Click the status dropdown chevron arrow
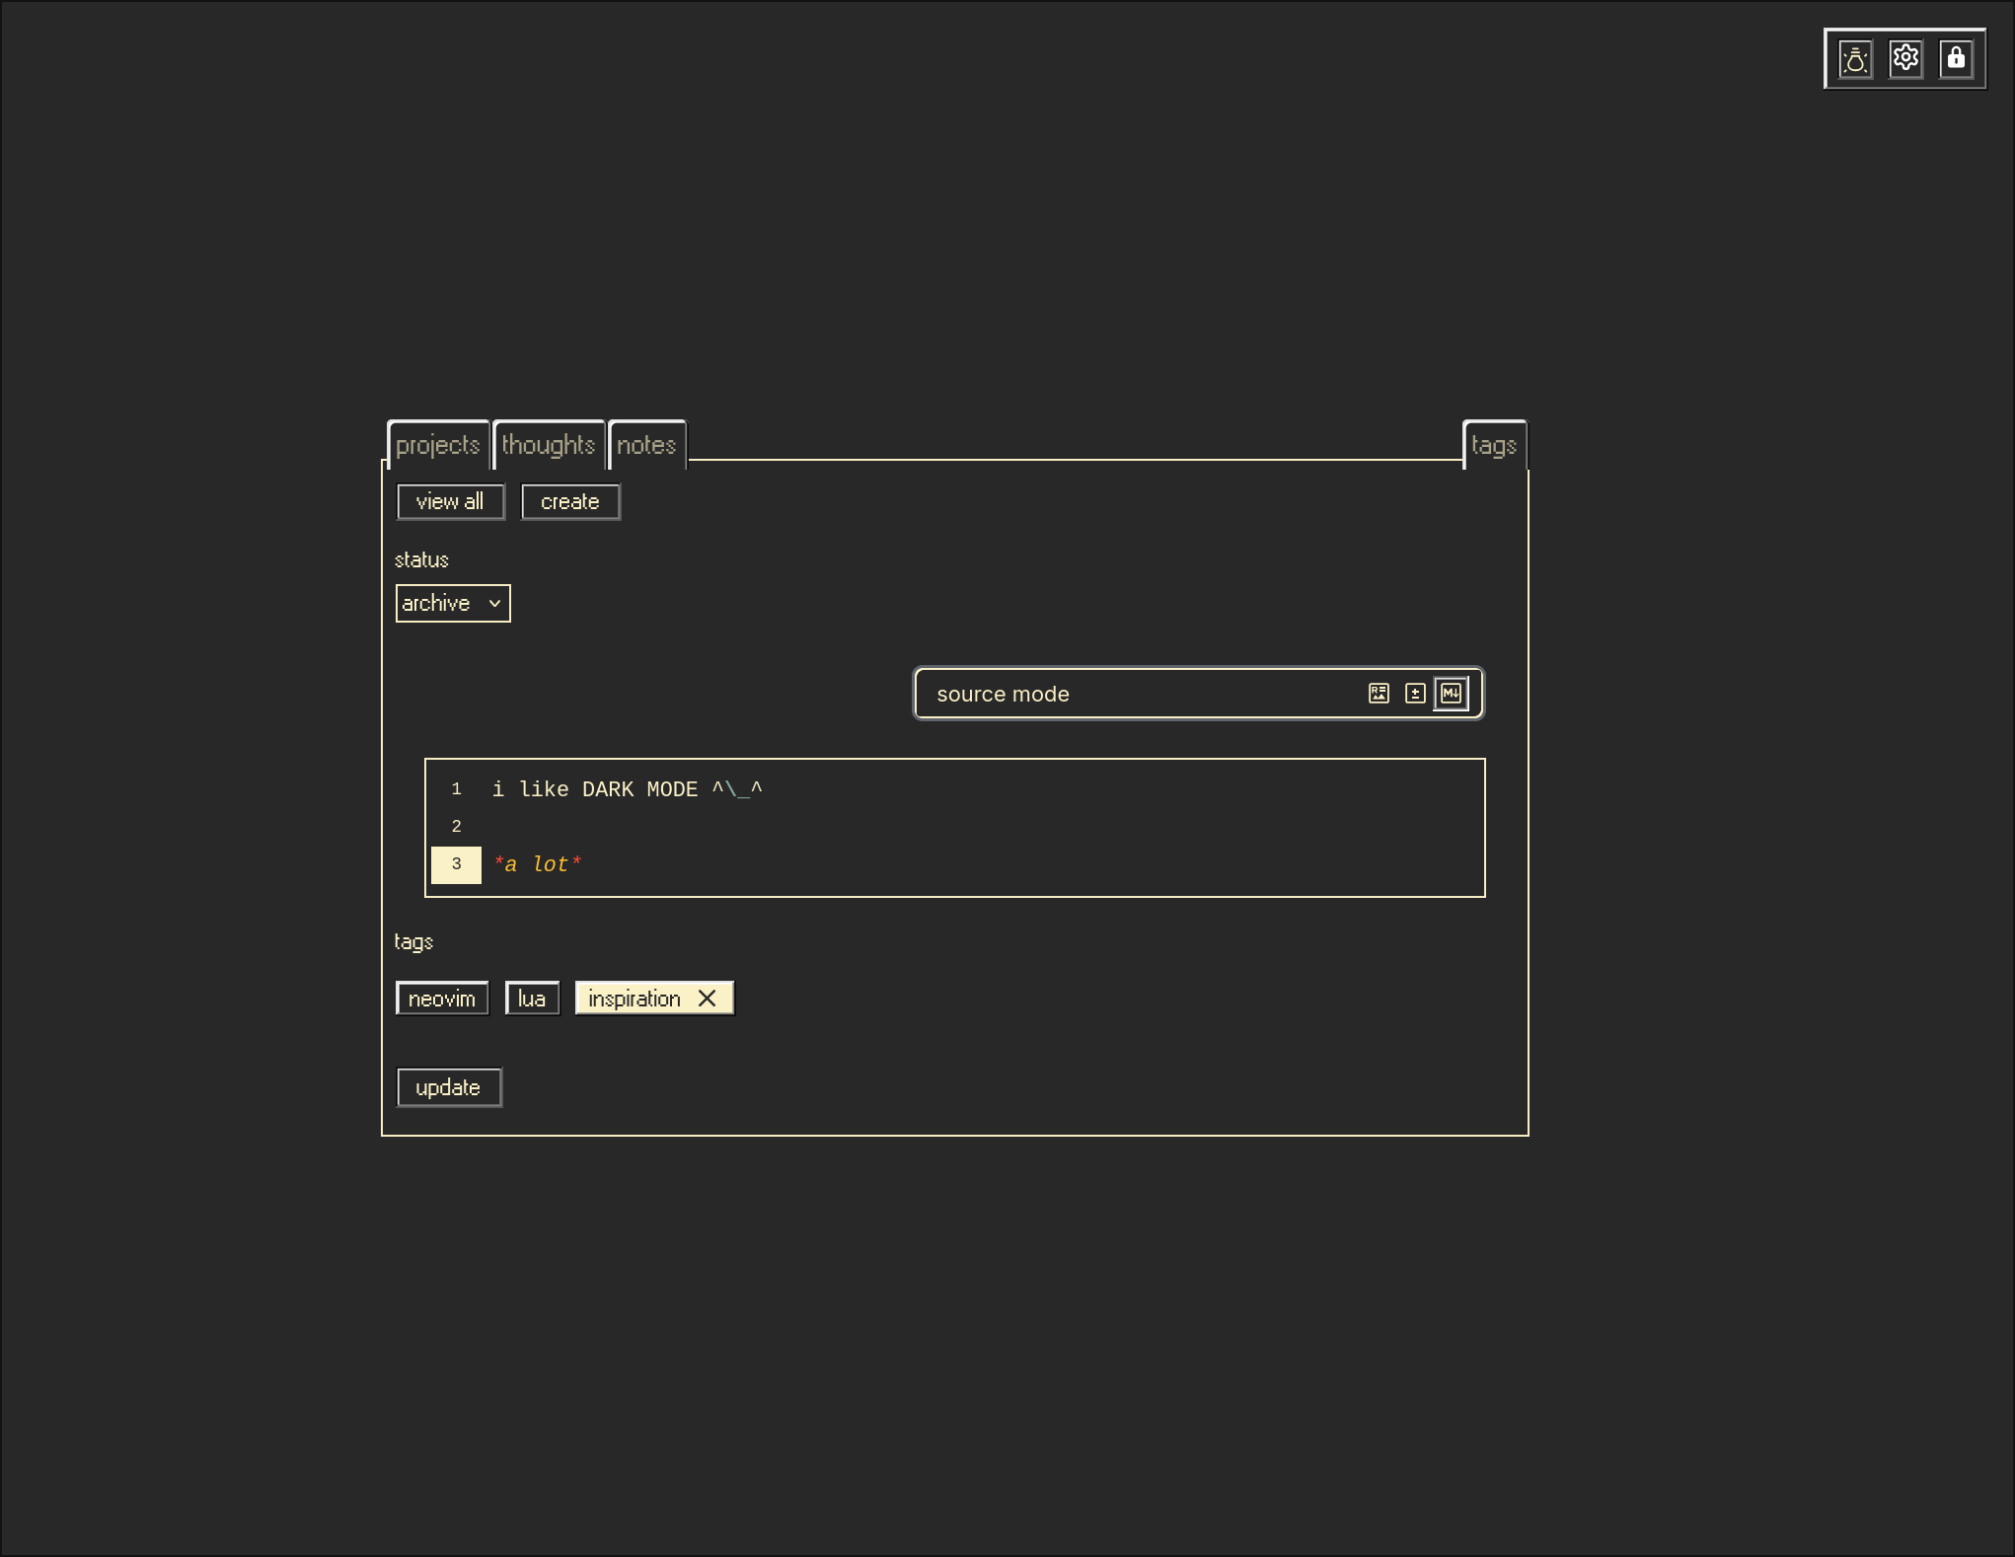The width and height of the screenshot is (2015, 1557). [494, 604]
